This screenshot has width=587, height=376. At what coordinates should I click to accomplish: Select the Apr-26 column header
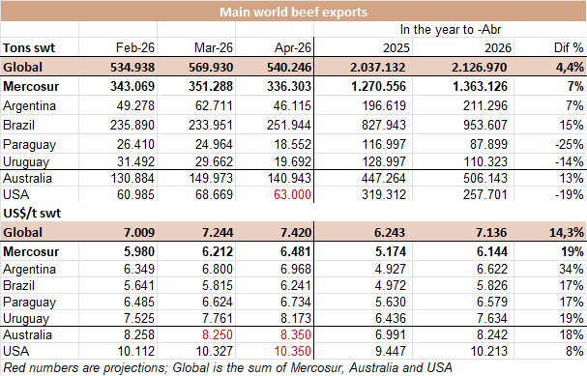pos(292,47)
